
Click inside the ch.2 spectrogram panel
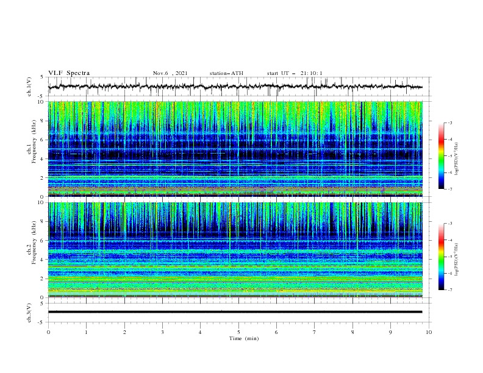coord(235,250)
